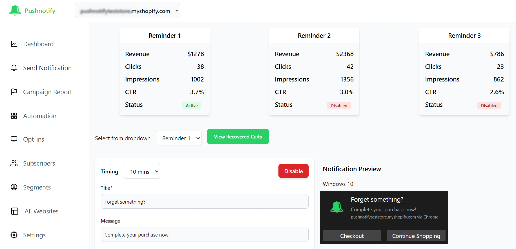Open Dashboard via its chart icon
This screenshot has width=516, height=249.
tap(14, 44)
